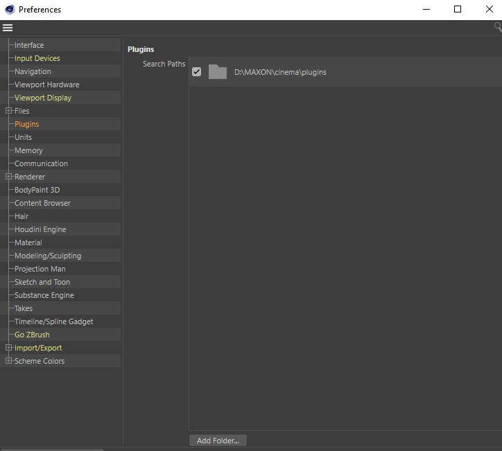Open the hamburger menu icon
This screenshot has height=451, width=502.
tap(8, 28)
